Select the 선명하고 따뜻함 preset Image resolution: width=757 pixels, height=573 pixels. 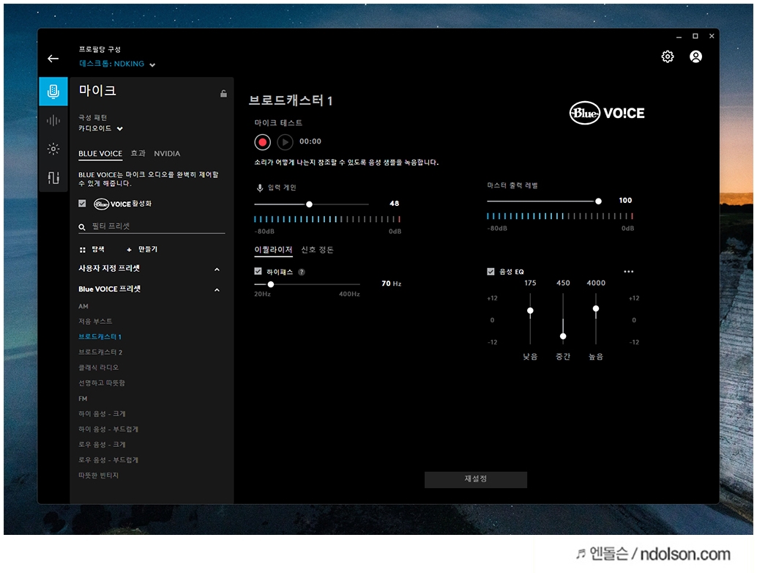coord(102,383)
